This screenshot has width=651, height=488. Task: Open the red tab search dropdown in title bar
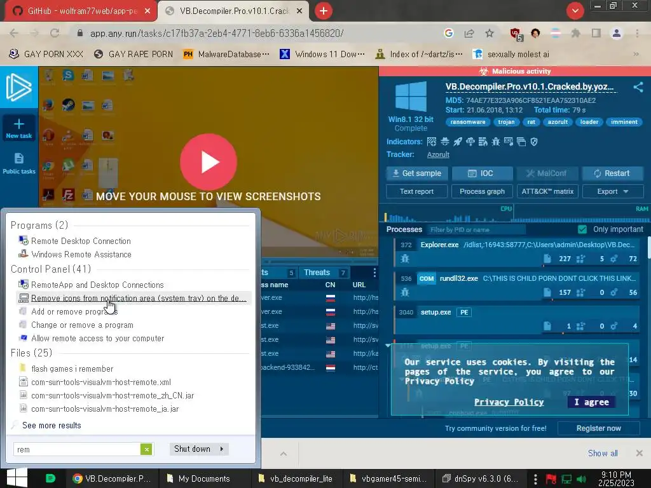(575, 11)
